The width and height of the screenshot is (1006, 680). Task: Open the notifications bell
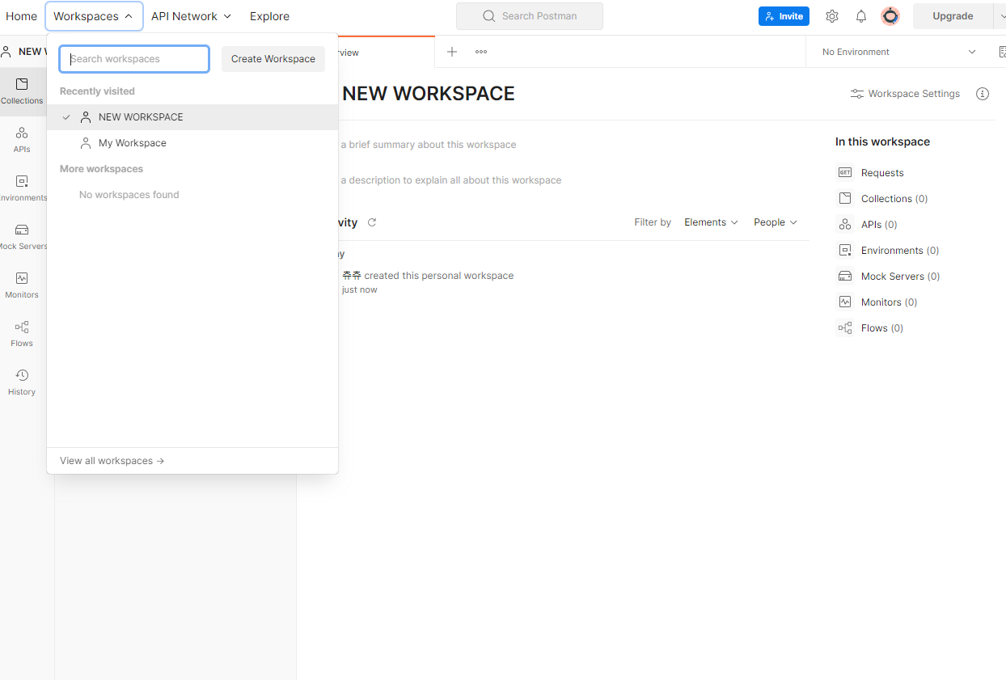click(861, 16)
